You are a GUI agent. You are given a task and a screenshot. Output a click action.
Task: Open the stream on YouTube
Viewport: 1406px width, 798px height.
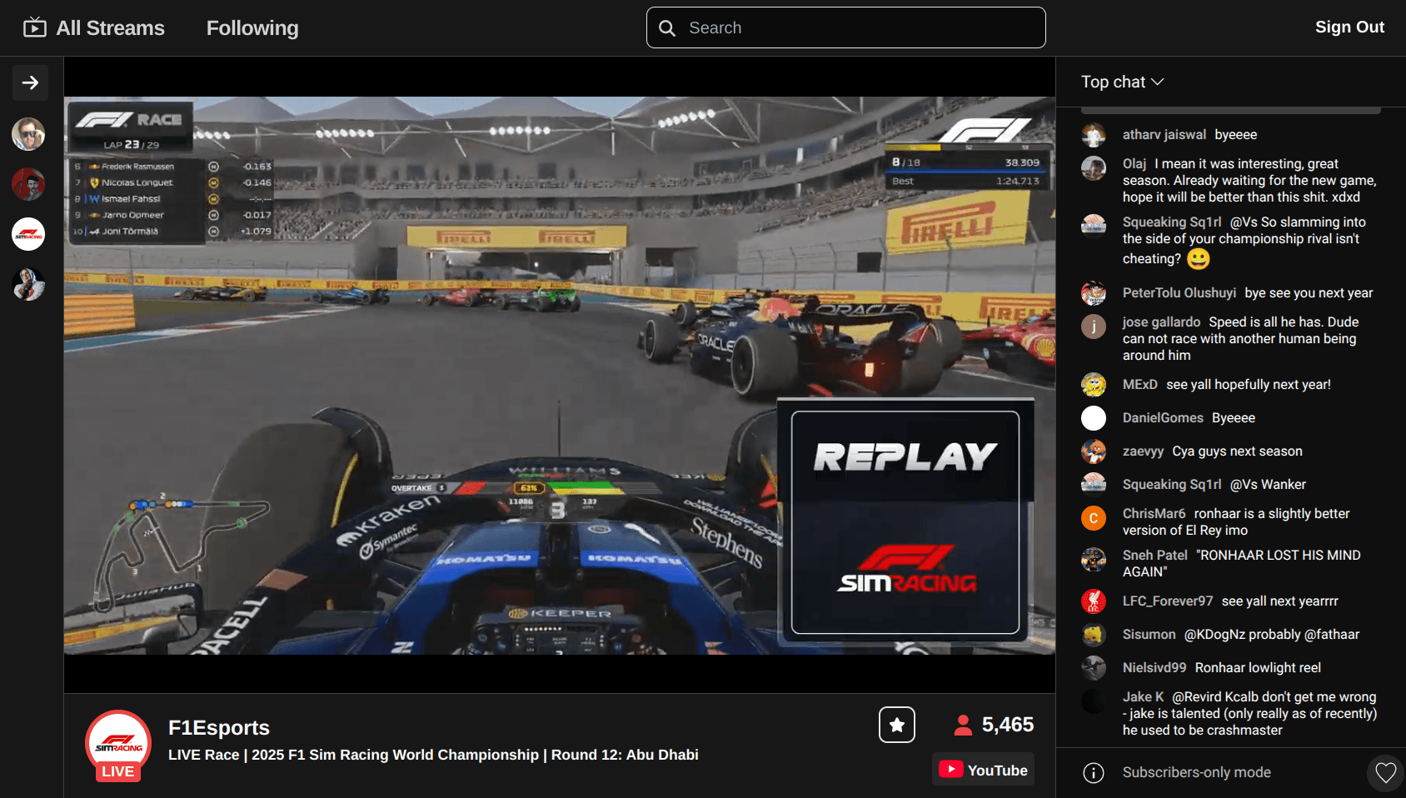pyautogui.click(x=983, y=770)
